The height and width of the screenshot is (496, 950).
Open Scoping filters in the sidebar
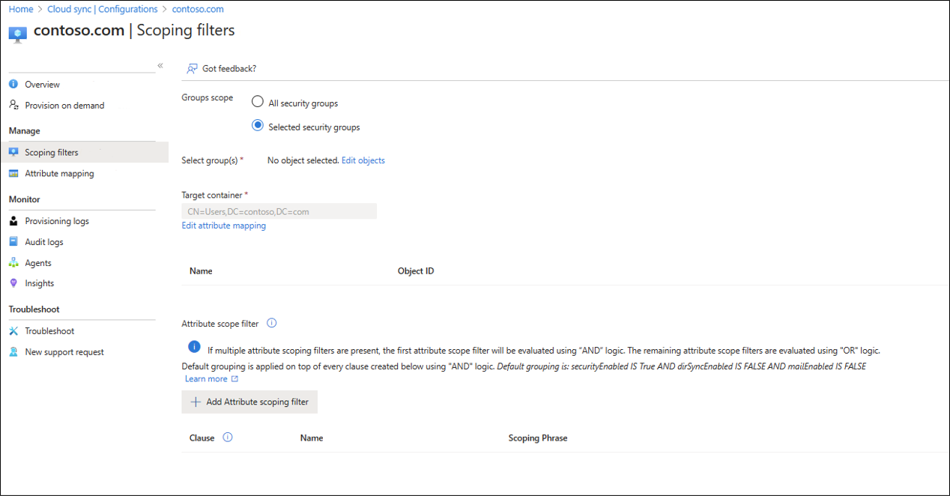pos(52,152)
